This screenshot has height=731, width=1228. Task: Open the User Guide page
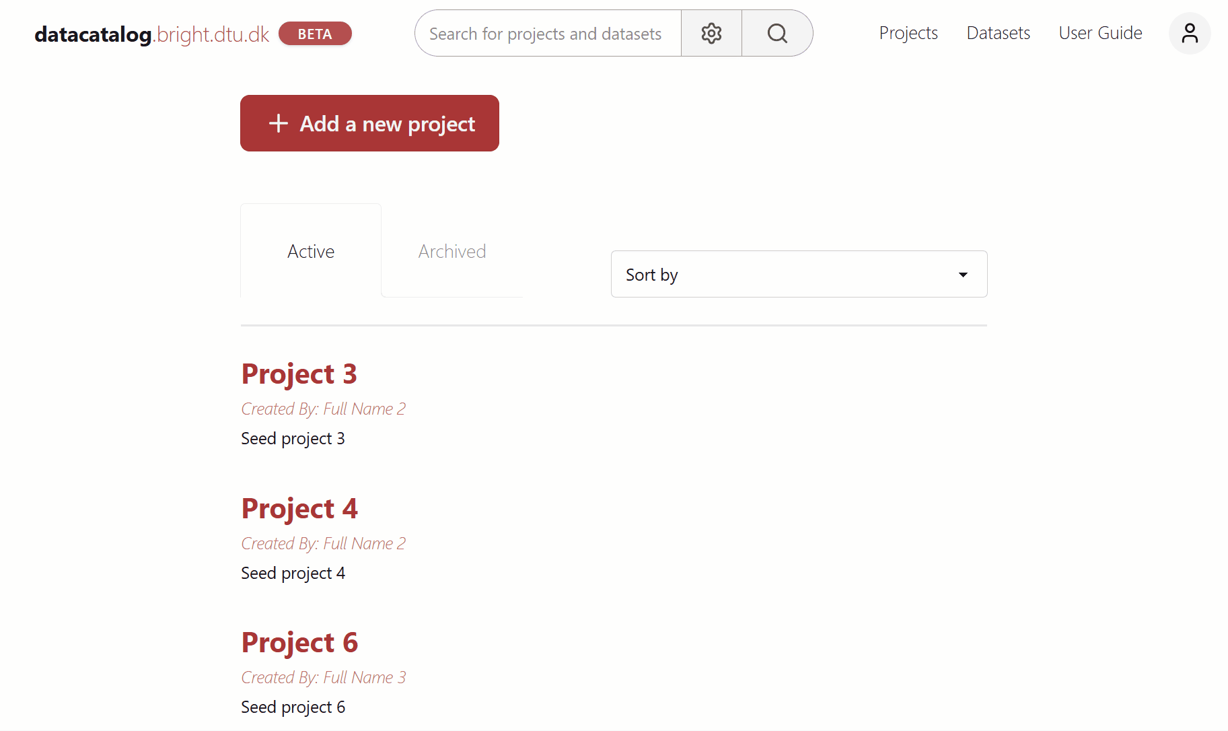(1100, 33)
